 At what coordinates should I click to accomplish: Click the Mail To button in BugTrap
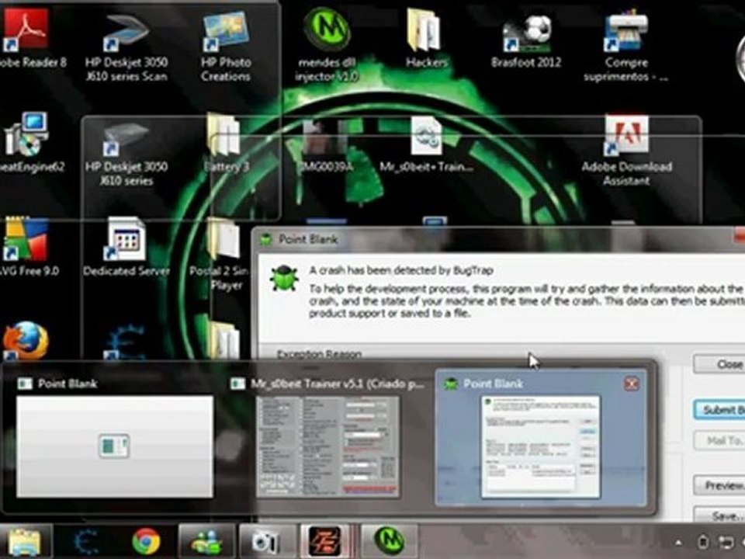pos(719,441)
